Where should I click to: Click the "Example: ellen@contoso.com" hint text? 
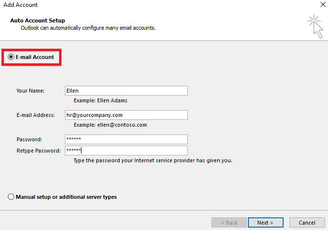(110, 125)
